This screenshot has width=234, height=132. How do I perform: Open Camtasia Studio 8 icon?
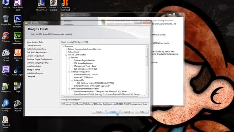(18, 106)
